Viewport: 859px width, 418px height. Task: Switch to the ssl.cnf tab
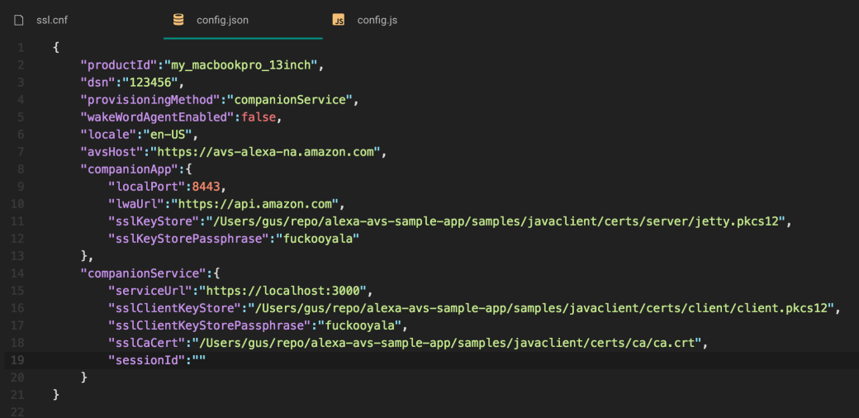point(52,21)
